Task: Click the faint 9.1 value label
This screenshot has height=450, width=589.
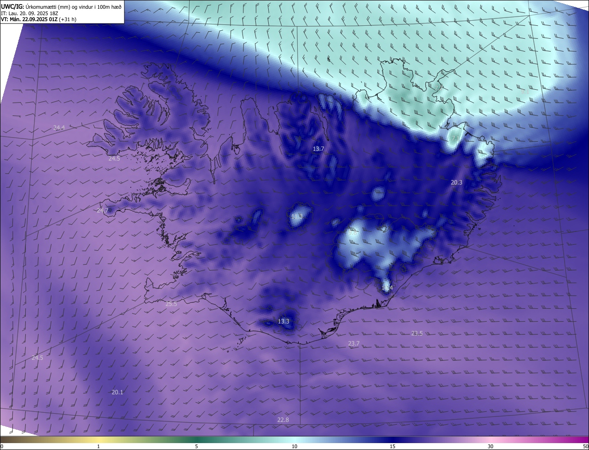Action: tap(525, 92)
